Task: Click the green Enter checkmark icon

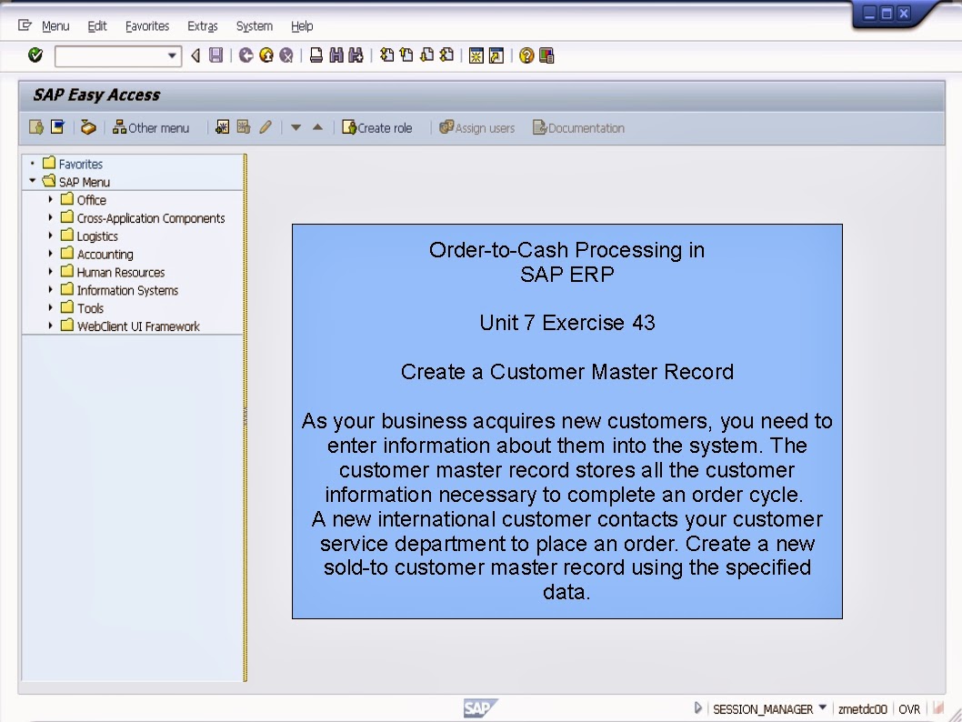Action: tap(35, 55)
